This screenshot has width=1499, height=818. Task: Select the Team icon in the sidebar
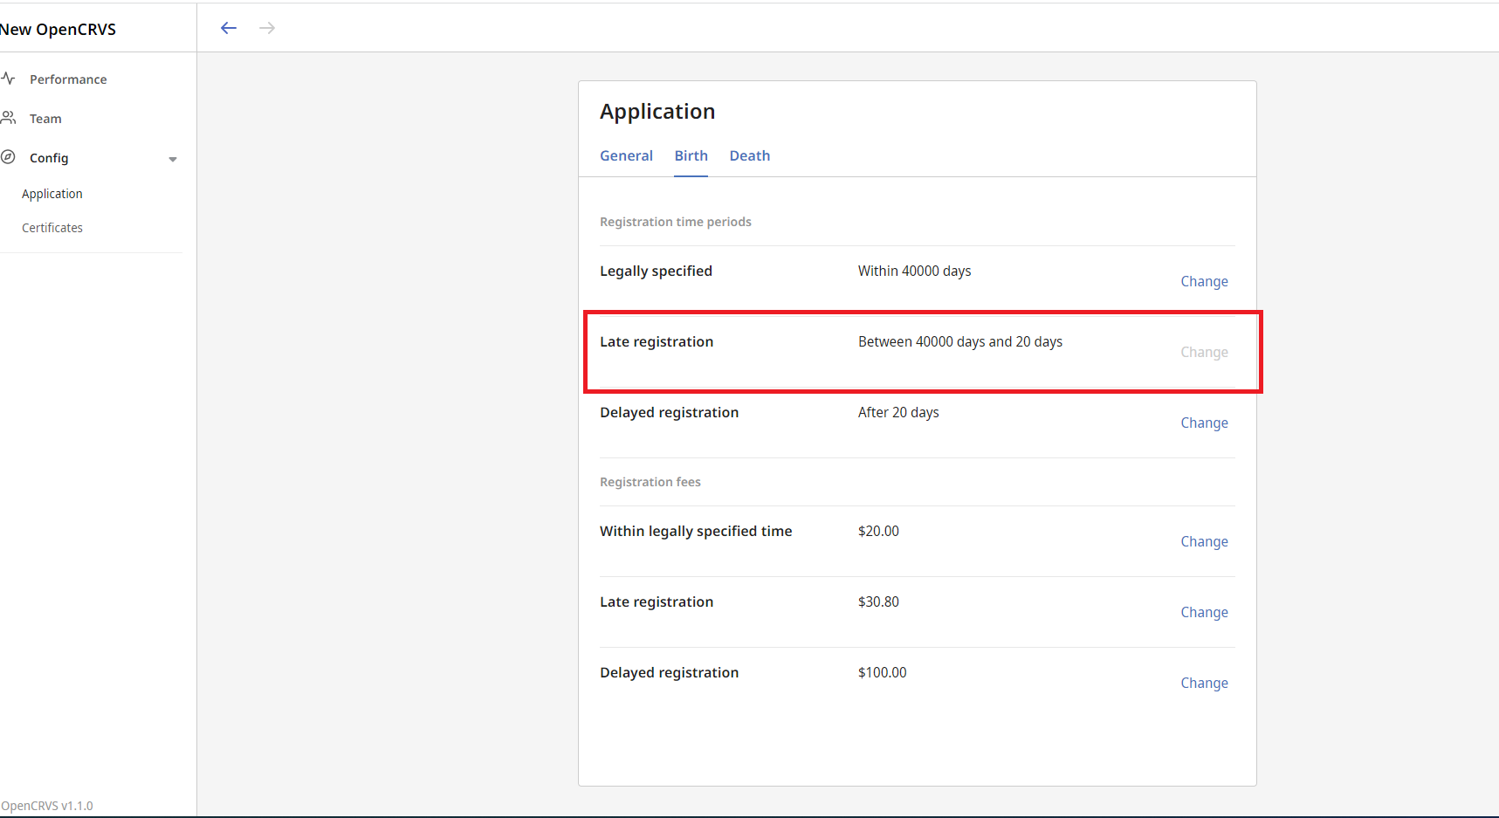tap(9, 117)
